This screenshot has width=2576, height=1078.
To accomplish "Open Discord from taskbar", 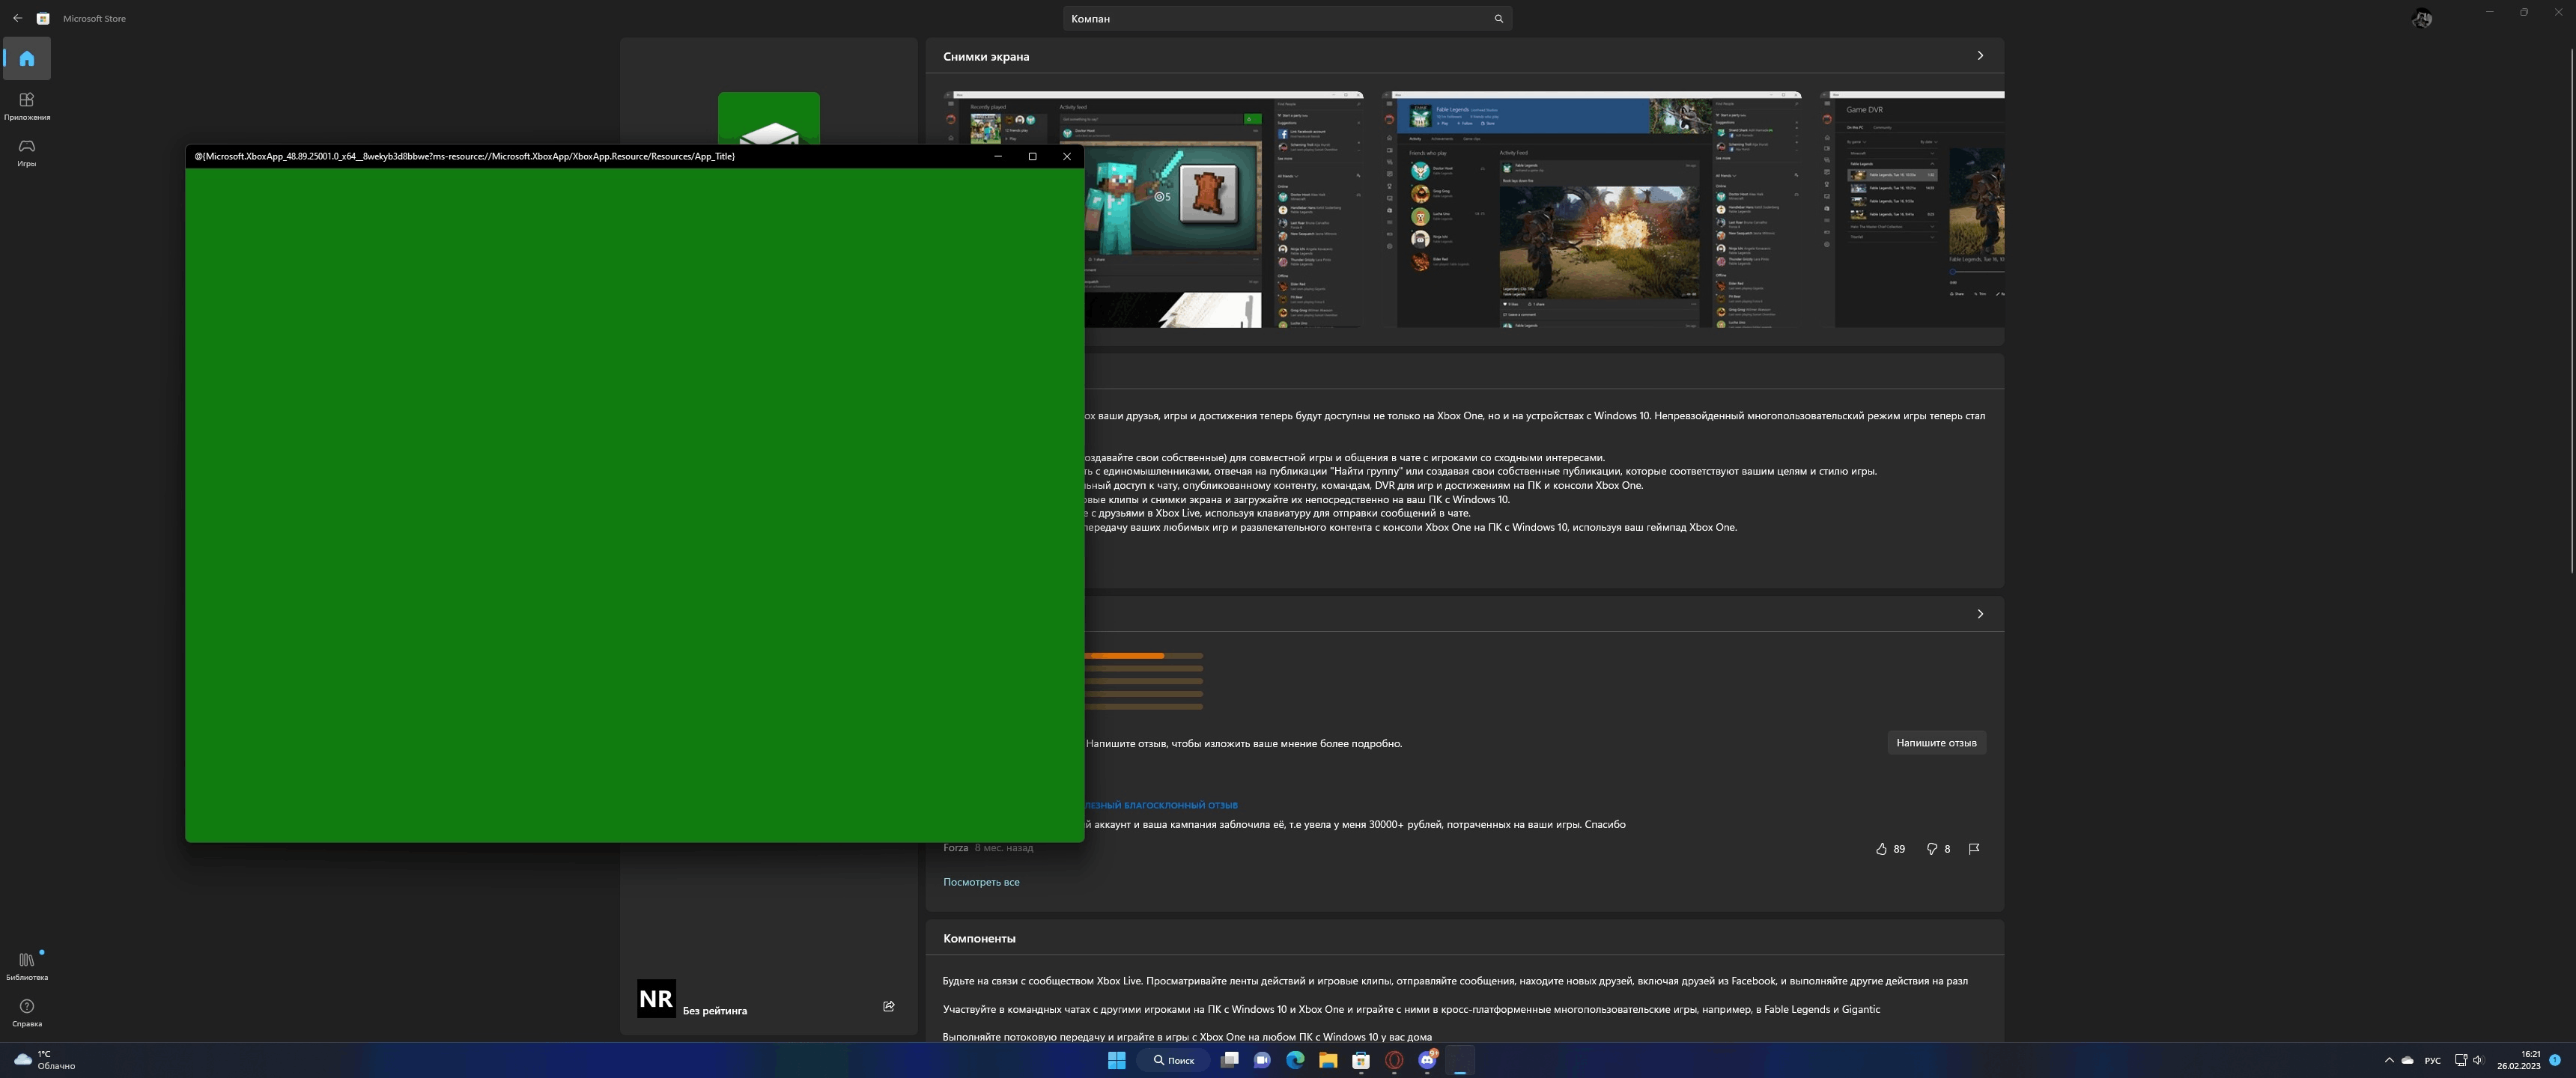I will (1428, 1060).
